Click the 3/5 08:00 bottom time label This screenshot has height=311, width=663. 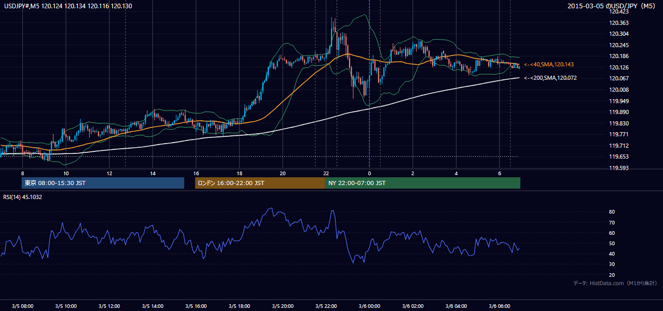22,306
